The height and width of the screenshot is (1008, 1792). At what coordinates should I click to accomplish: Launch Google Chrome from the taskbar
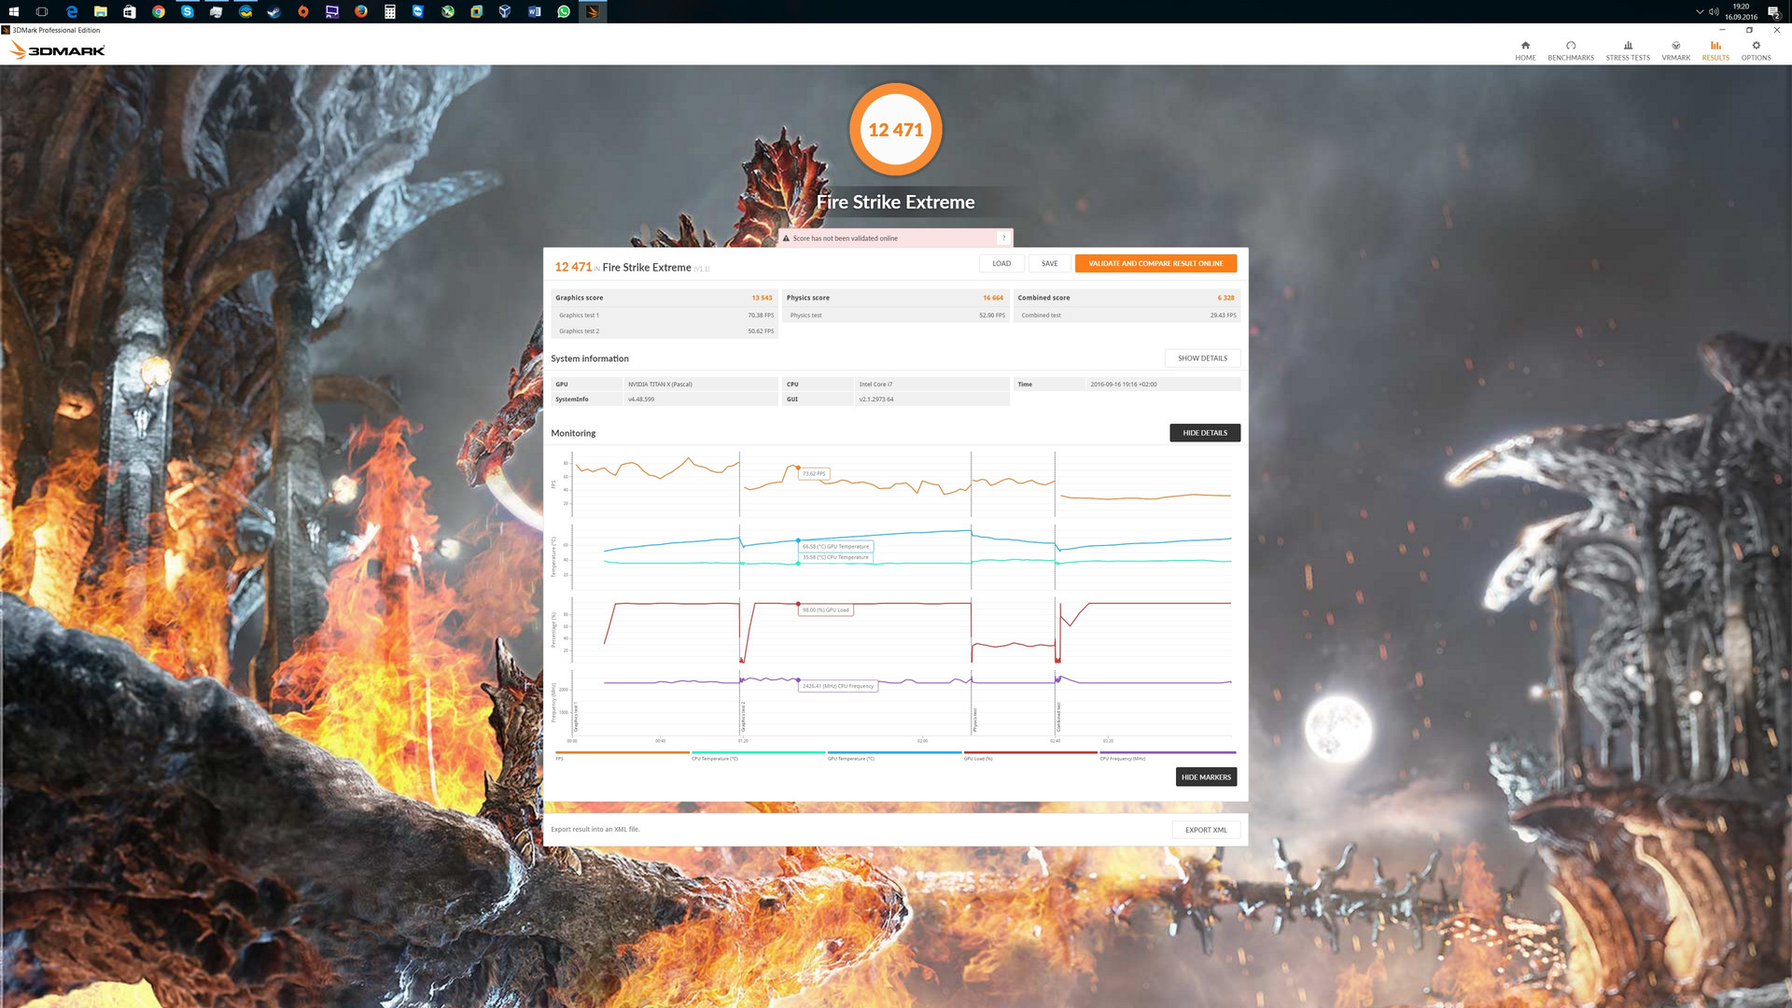[x=159, y=11]
